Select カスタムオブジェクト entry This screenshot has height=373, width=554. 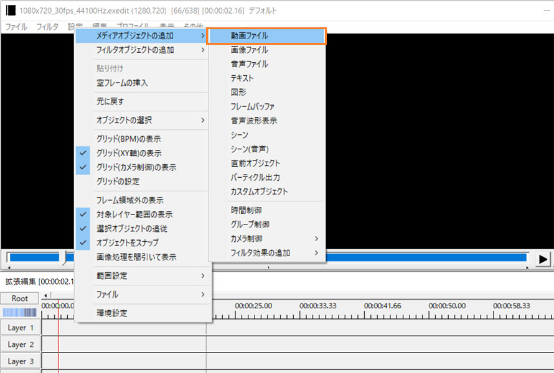[266, 191]
